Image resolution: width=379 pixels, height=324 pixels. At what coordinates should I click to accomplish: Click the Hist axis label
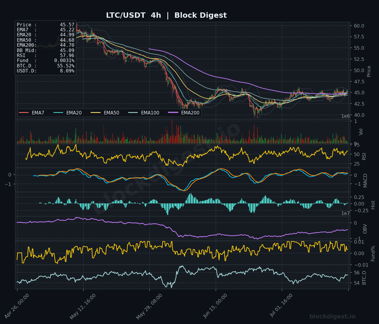tap(373, 205)
